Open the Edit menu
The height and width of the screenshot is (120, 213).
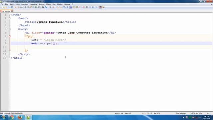click(x=6, y=4)
